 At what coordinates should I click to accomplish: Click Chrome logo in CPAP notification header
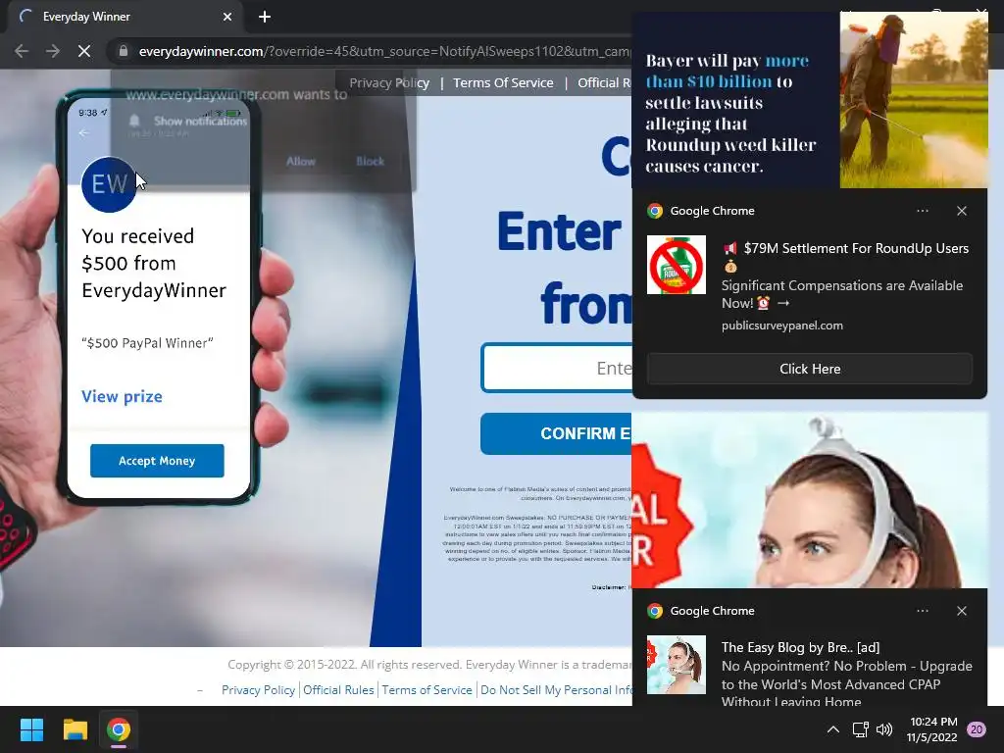click(654, 611)
